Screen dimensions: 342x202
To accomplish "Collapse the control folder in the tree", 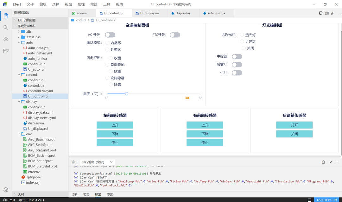I will (x=19, y=75).
